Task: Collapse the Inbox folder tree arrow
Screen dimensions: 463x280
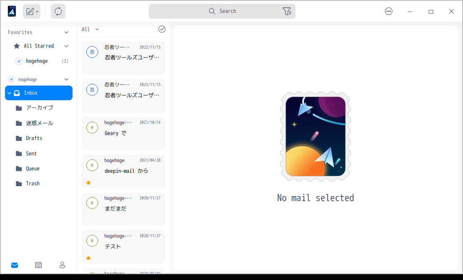Action: click(10, 93)
